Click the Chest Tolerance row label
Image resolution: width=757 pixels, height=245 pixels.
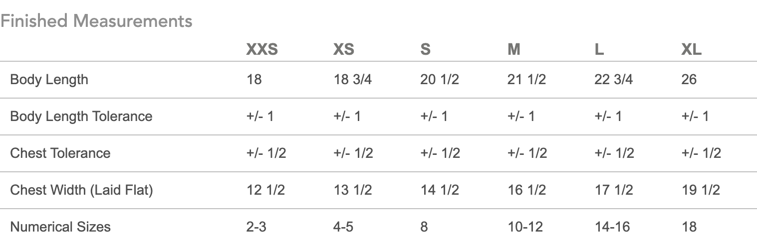[60, 153]
